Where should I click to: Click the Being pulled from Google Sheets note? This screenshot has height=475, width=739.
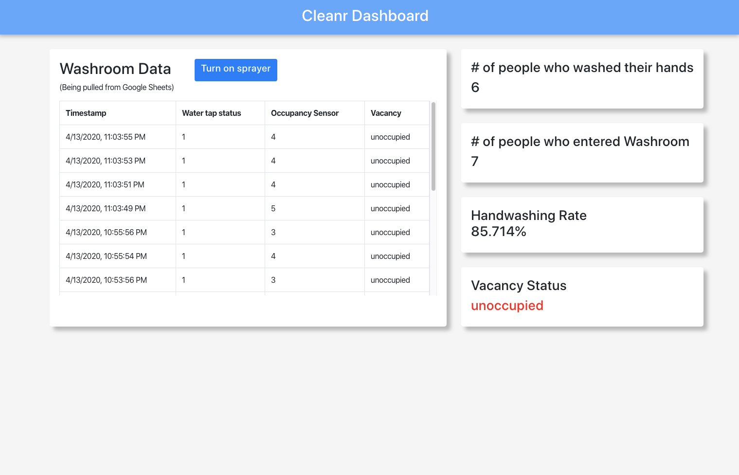click(x=117, y=87)
